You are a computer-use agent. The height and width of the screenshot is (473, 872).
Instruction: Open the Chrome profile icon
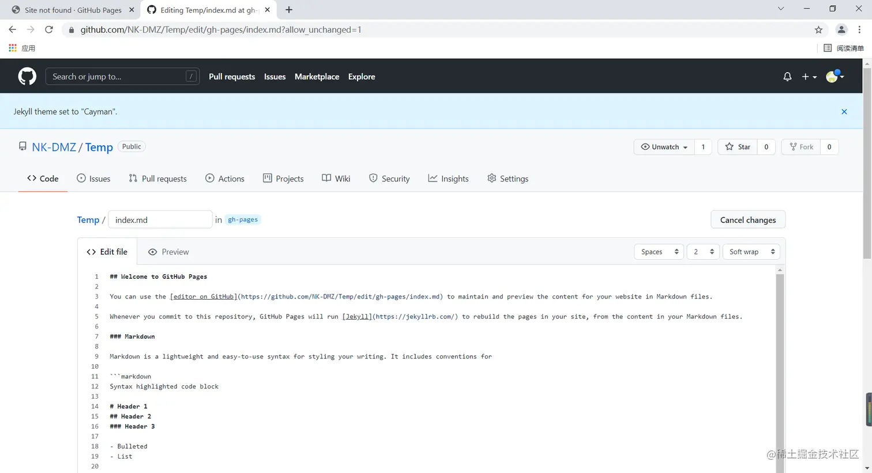841,29
